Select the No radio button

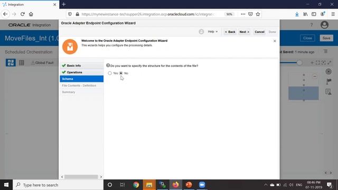click(x=121, y=73)
